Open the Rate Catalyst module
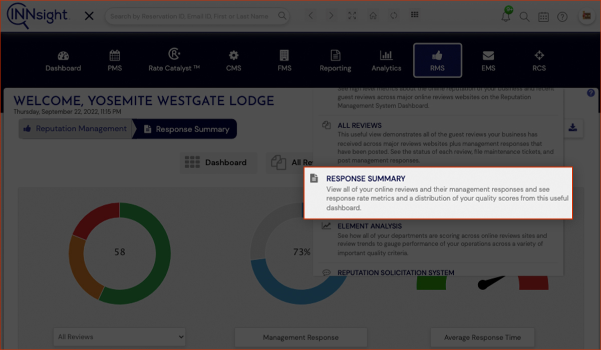This screenshot has height=350, width=601. tap(174, 60)
